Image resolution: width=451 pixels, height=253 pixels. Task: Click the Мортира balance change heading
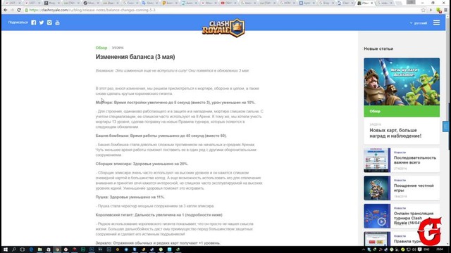point(175,103)
